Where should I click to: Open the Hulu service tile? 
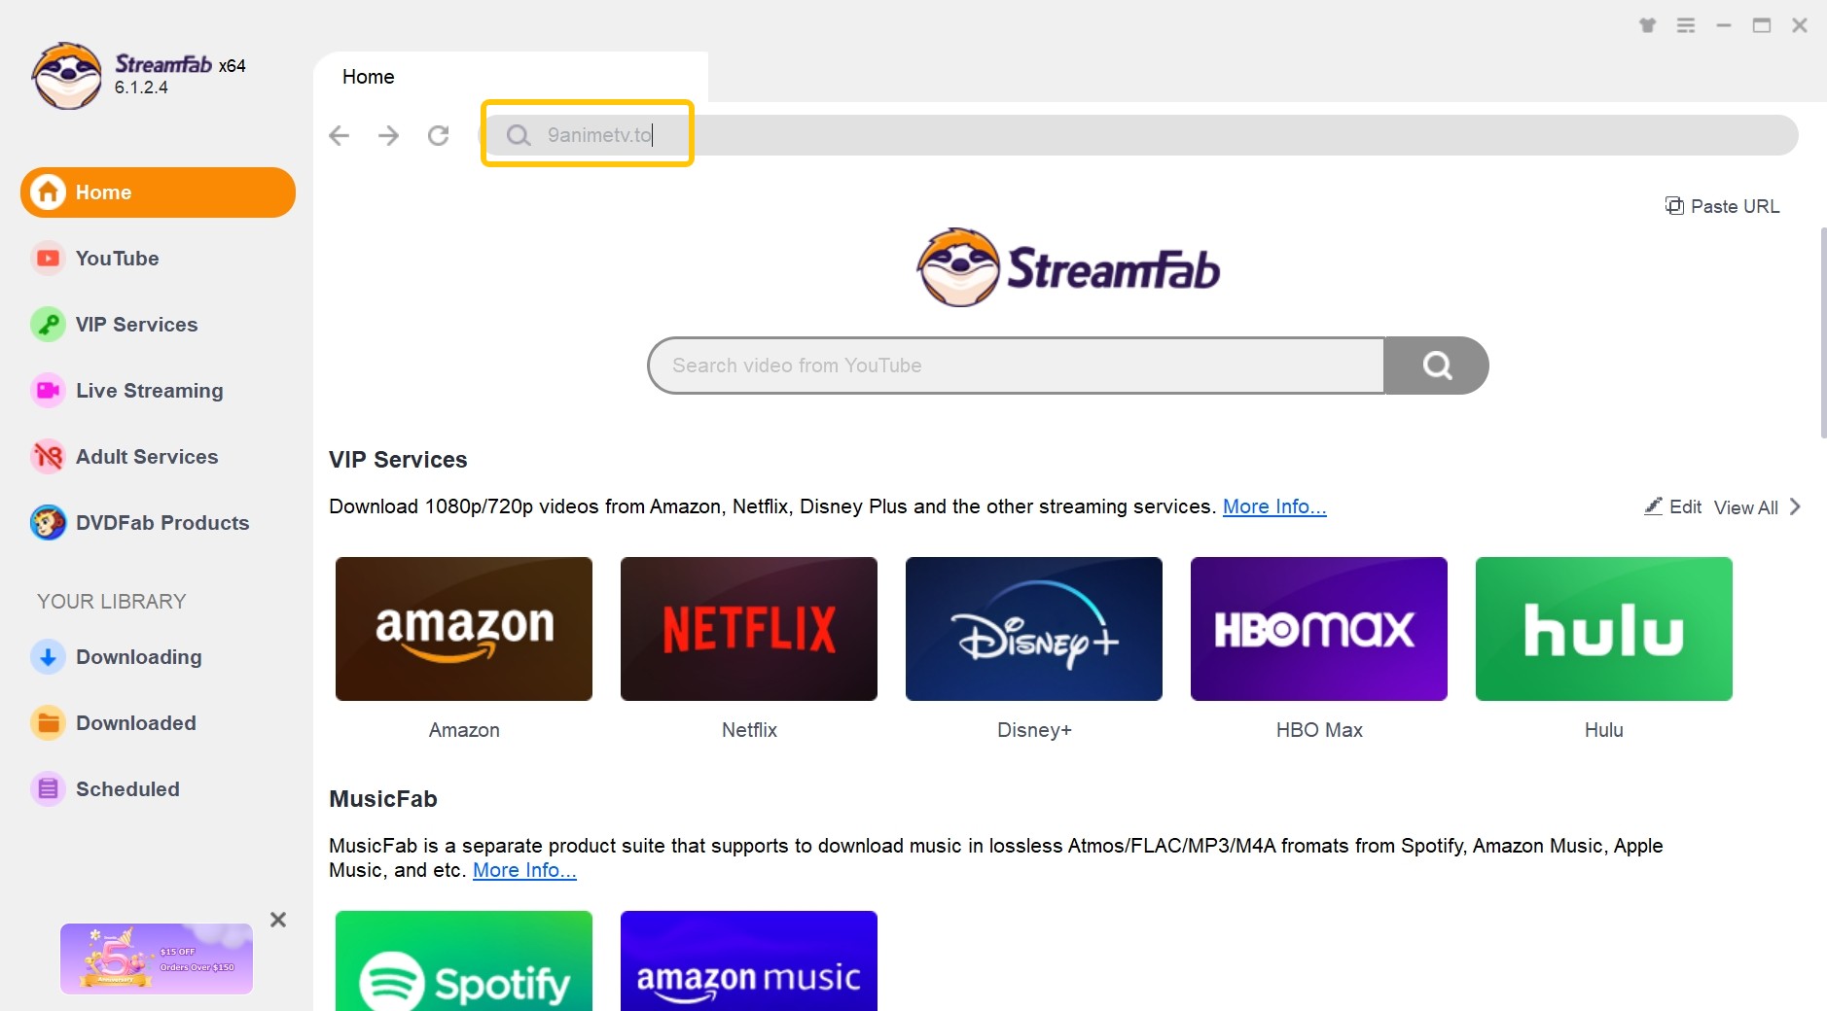(x=1604, y=629)
